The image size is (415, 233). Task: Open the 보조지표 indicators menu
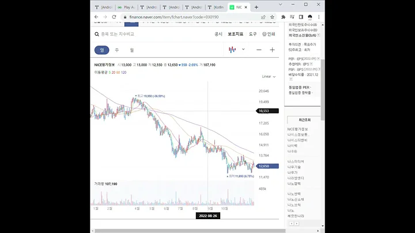[236, 34]
